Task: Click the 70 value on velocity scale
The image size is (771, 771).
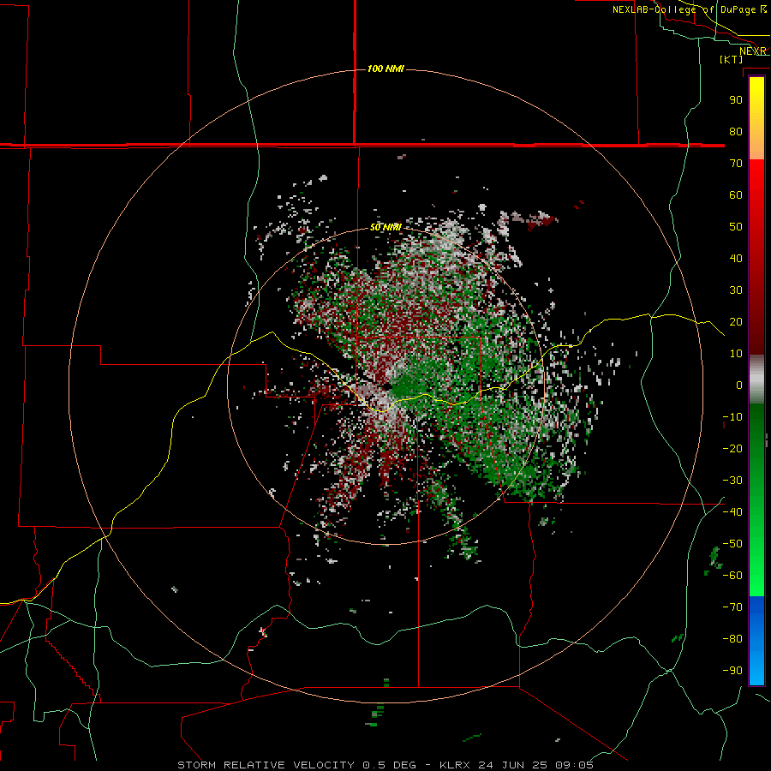Action: (x=736, y=164)
